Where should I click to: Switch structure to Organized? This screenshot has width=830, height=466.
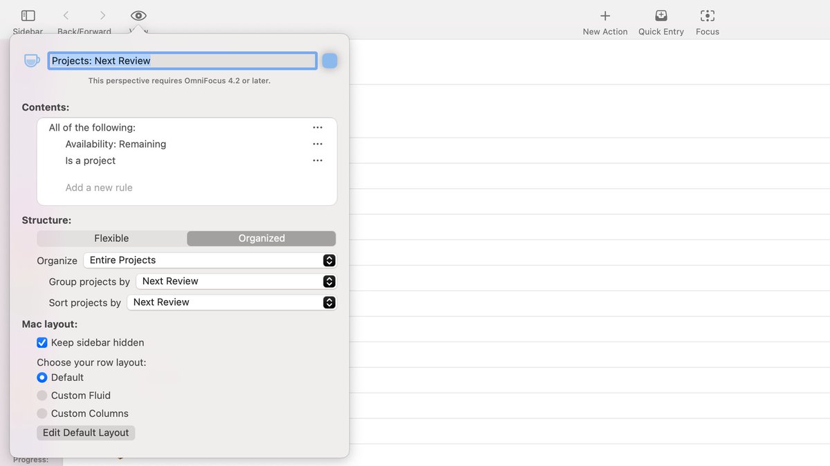pyautogui.click(x=261, y=239)
